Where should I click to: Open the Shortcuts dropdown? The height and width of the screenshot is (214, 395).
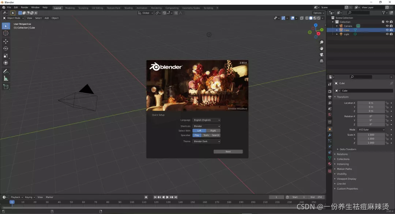coord(206,126)
